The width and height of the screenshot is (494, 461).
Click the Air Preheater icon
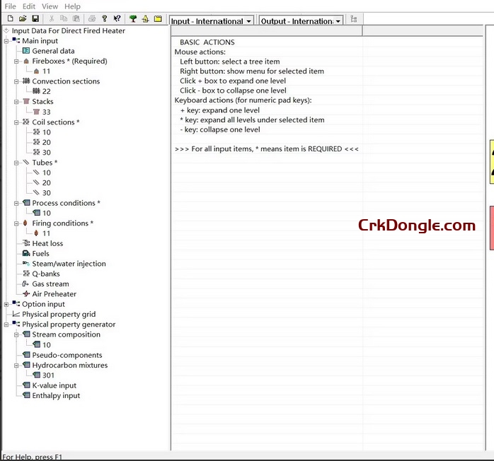[x=26, y=294]
